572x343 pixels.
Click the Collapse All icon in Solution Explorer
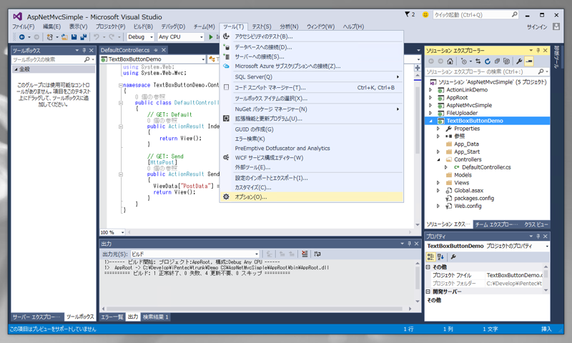click(x=497, y=61)
